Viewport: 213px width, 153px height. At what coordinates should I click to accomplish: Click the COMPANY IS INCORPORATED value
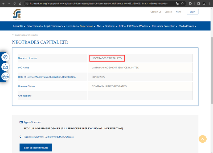click(x=109, y=86)
